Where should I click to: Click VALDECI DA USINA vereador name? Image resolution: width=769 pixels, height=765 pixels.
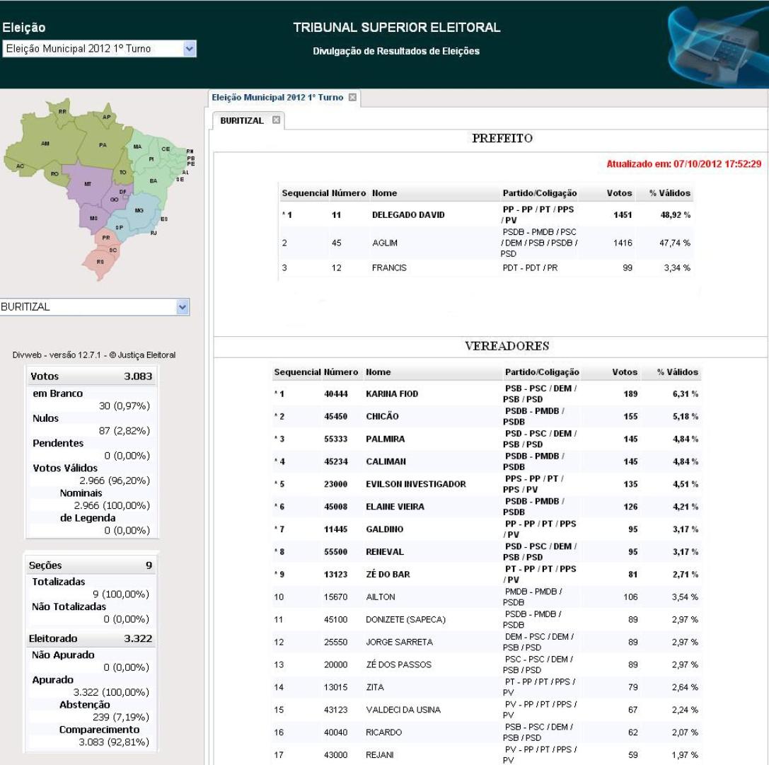(x=403, y=710)
